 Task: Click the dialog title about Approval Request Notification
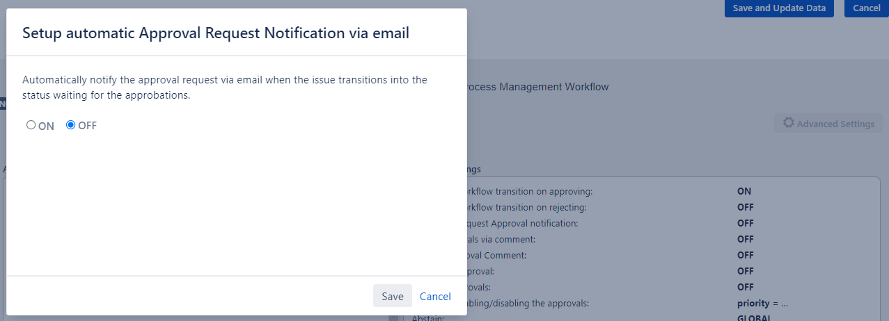(x=216, y=33)
